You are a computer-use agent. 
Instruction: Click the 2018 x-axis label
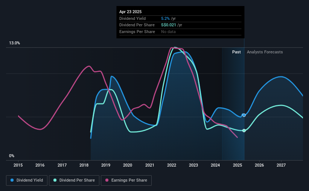[x=84, y=165]
